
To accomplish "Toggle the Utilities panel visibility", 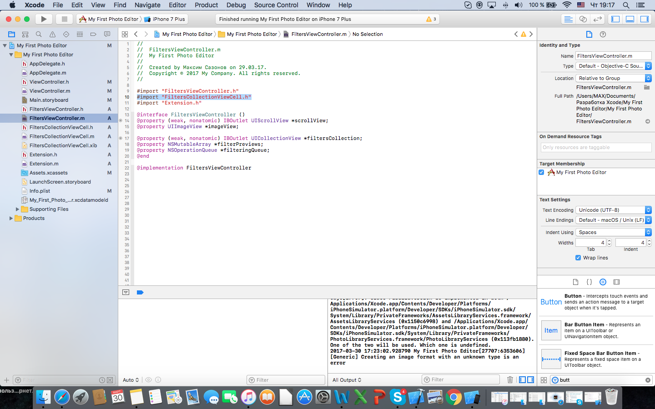I will point(645,19).
